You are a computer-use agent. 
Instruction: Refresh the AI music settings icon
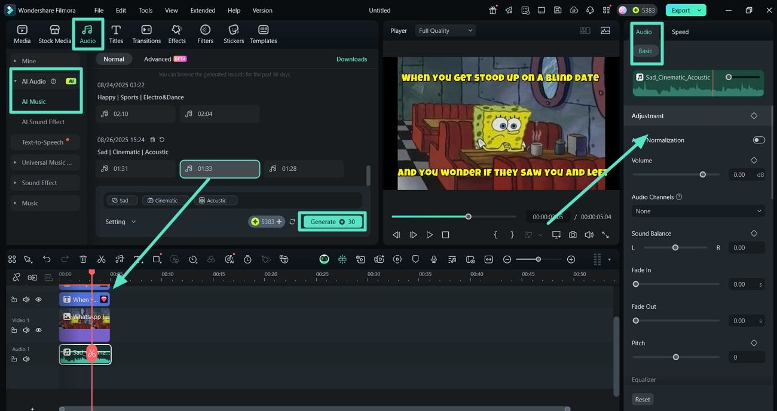[x=292, y=222]
